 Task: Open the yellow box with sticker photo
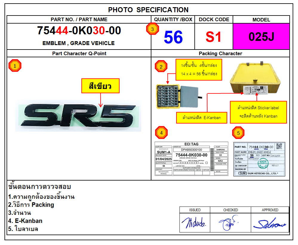tap(255, 78)
